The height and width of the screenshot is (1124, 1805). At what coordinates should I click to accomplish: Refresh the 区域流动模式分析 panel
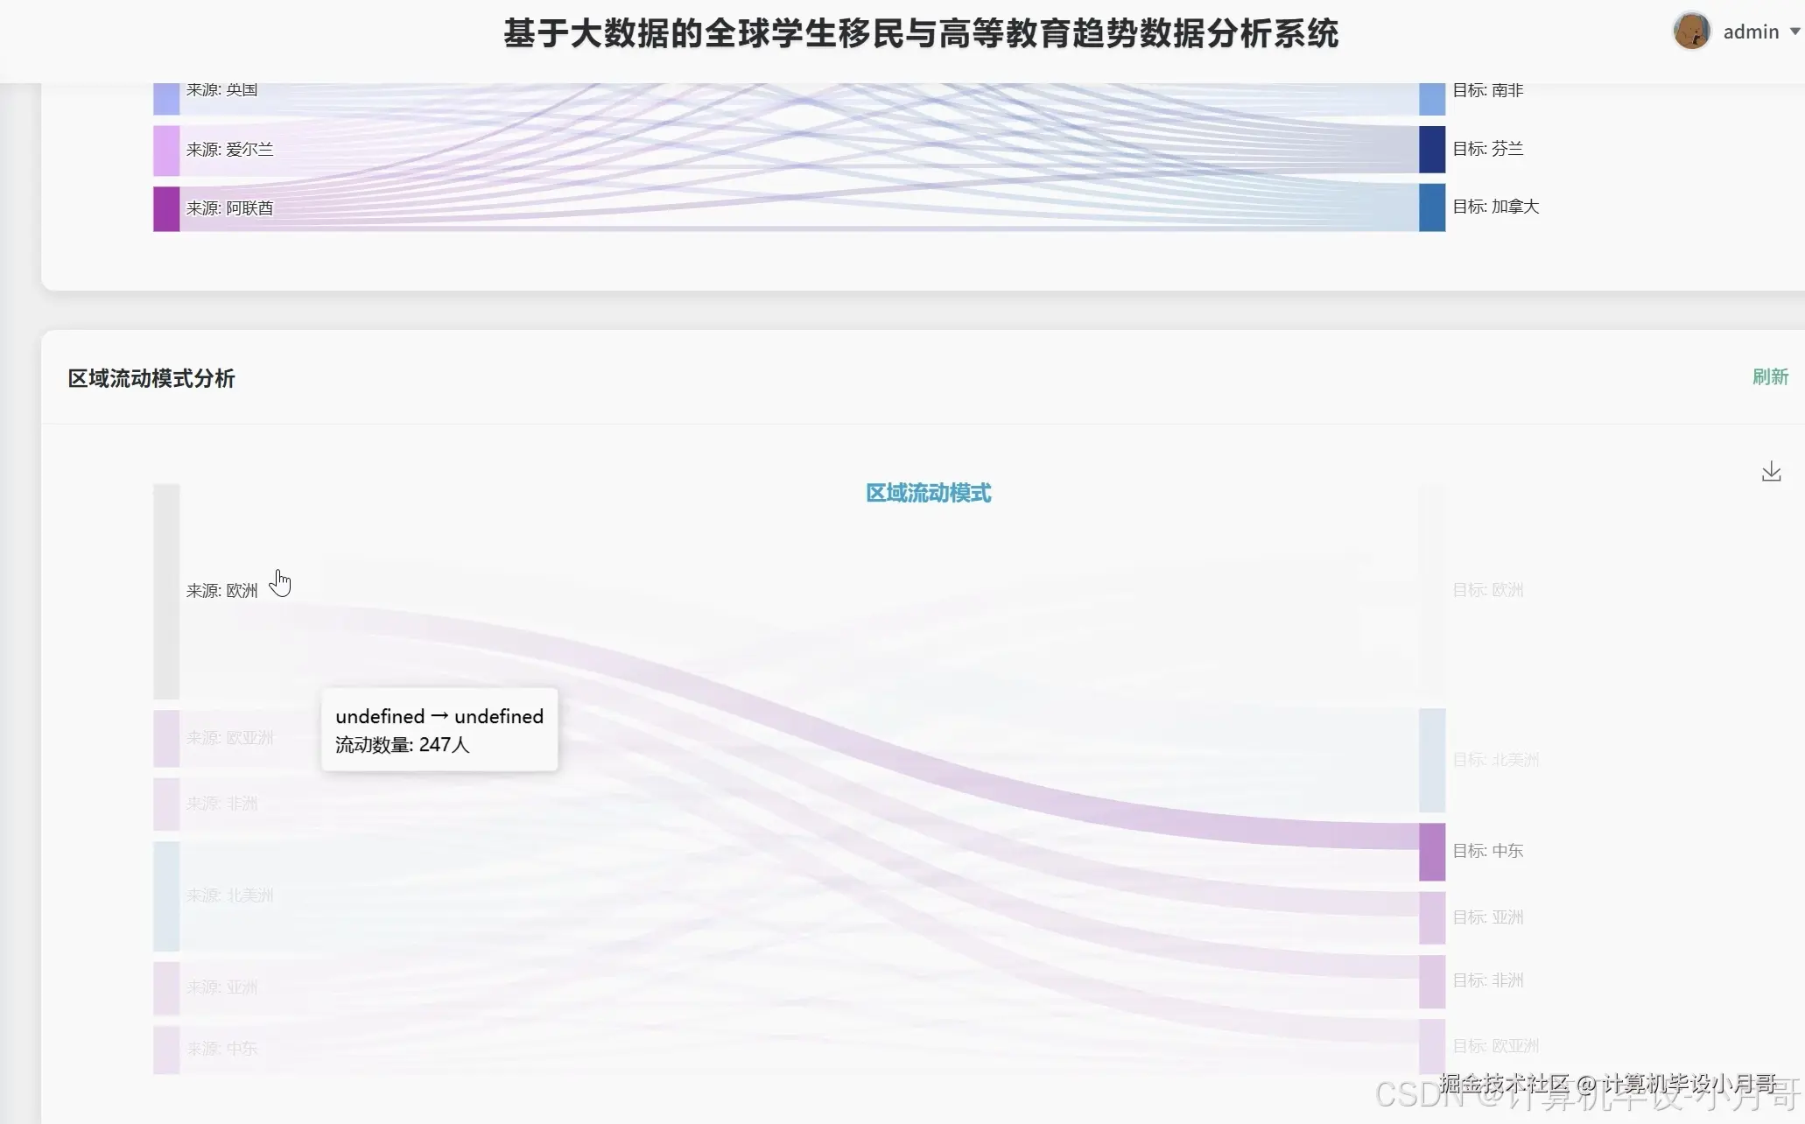[x=1770, y=376]
